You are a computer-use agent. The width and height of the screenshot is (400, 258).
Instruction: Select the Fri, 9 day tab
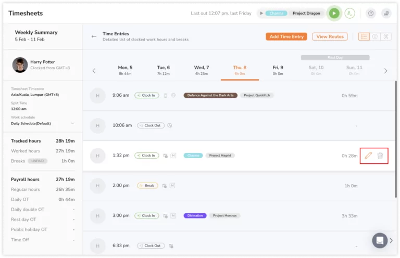coord(278,70)
